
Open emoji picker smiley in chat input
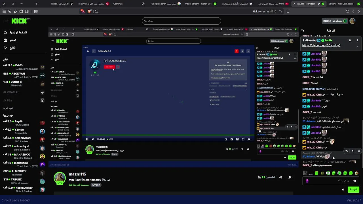(354, 181)
